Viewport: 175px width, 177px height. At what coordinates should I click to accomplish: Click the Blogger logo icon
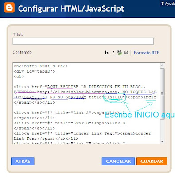[x=9, y=8]
